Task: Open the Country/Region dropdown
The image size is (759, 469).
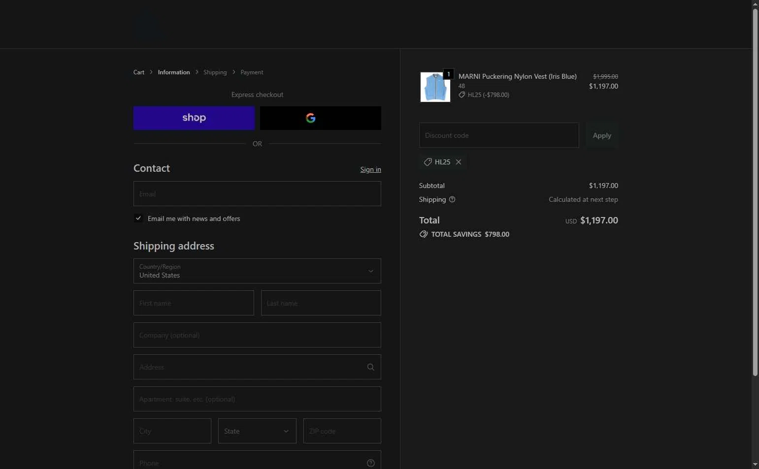Action: click(257, 271)
